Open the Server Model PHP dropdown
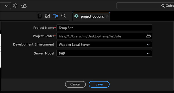The image size is (174, 93). tap(104, 53)
